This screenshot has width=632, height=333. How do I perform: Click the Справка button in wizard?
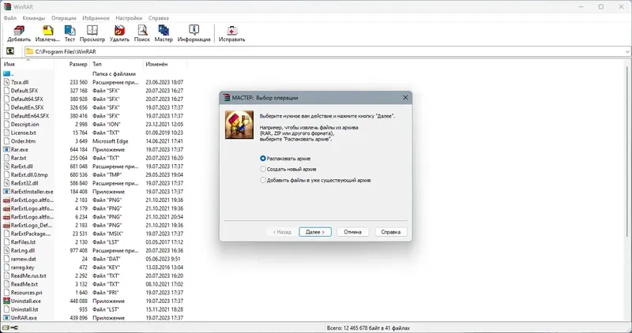pyautogui.click(x=390, y=232)
